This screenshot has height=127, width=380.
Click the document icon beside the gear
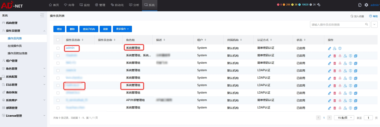[x=360, y=5]
